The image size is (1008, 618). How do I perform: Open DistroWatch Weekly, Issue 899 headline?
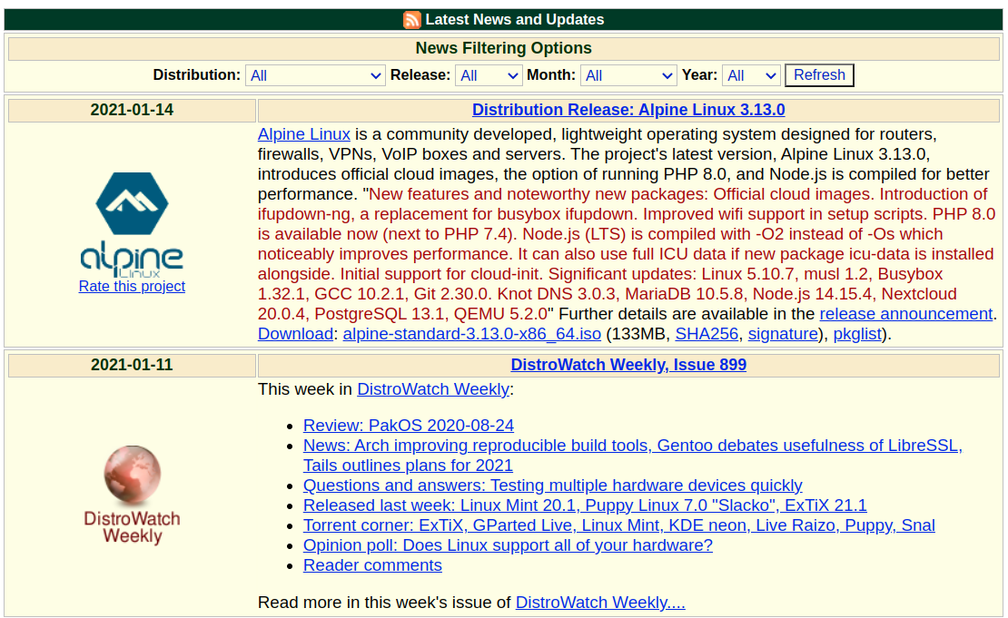pyautogui.click(x=628, y=365)
